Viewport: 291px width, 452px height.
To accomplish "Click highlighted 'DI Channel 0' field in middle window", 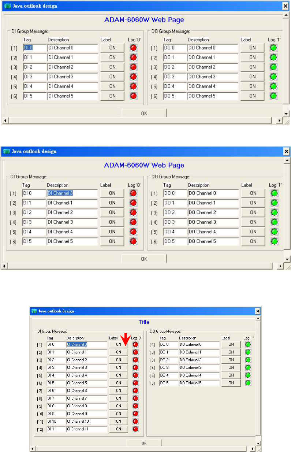I will click(72, 193).
